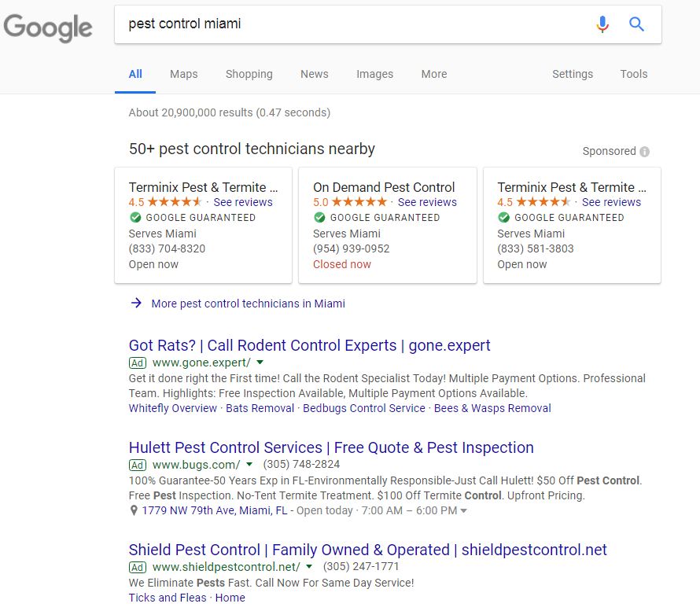This screenshot has width=700, height=611.
Task: Click inside the search box
Action: pos(315,24)
